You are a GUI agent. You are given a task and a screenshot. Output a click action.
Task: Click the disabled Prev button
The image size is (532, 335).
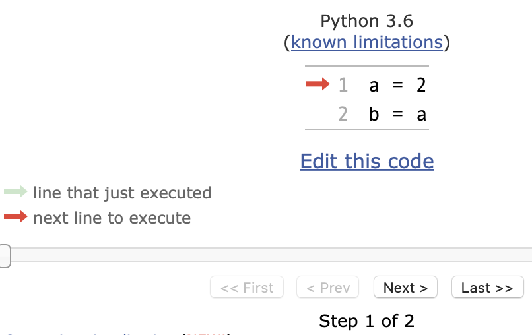click(x=328, y=288)
